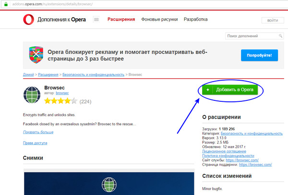The width and height of the screenshot is (288, 195).
Task: Click the Обновлено: 12 мая 2017 г. text
Action: point(224,146)
